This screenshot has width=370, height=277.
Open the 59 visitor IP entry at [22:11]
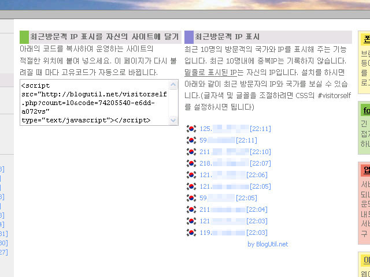coord(228,140)
